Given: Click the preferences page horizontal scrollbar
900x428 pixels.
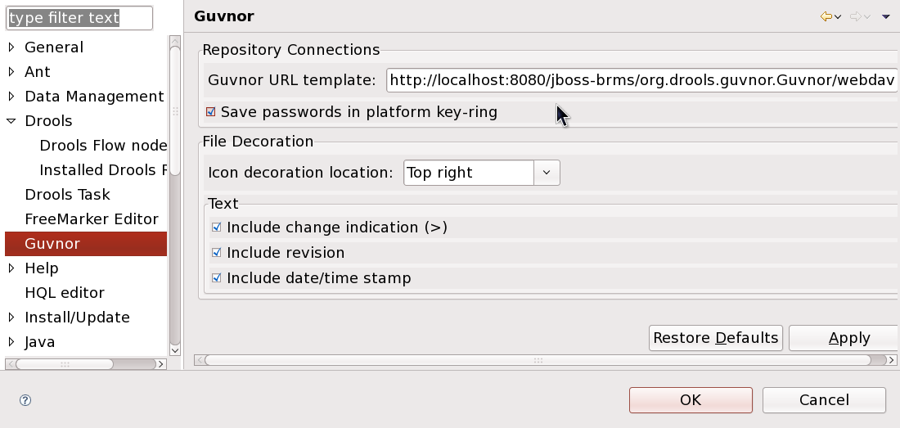Looking at the screenshot, I should 538,360.
